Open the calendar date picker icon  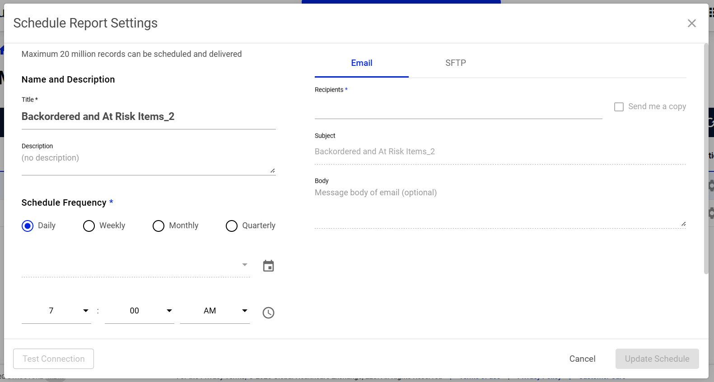coord(268,266)
